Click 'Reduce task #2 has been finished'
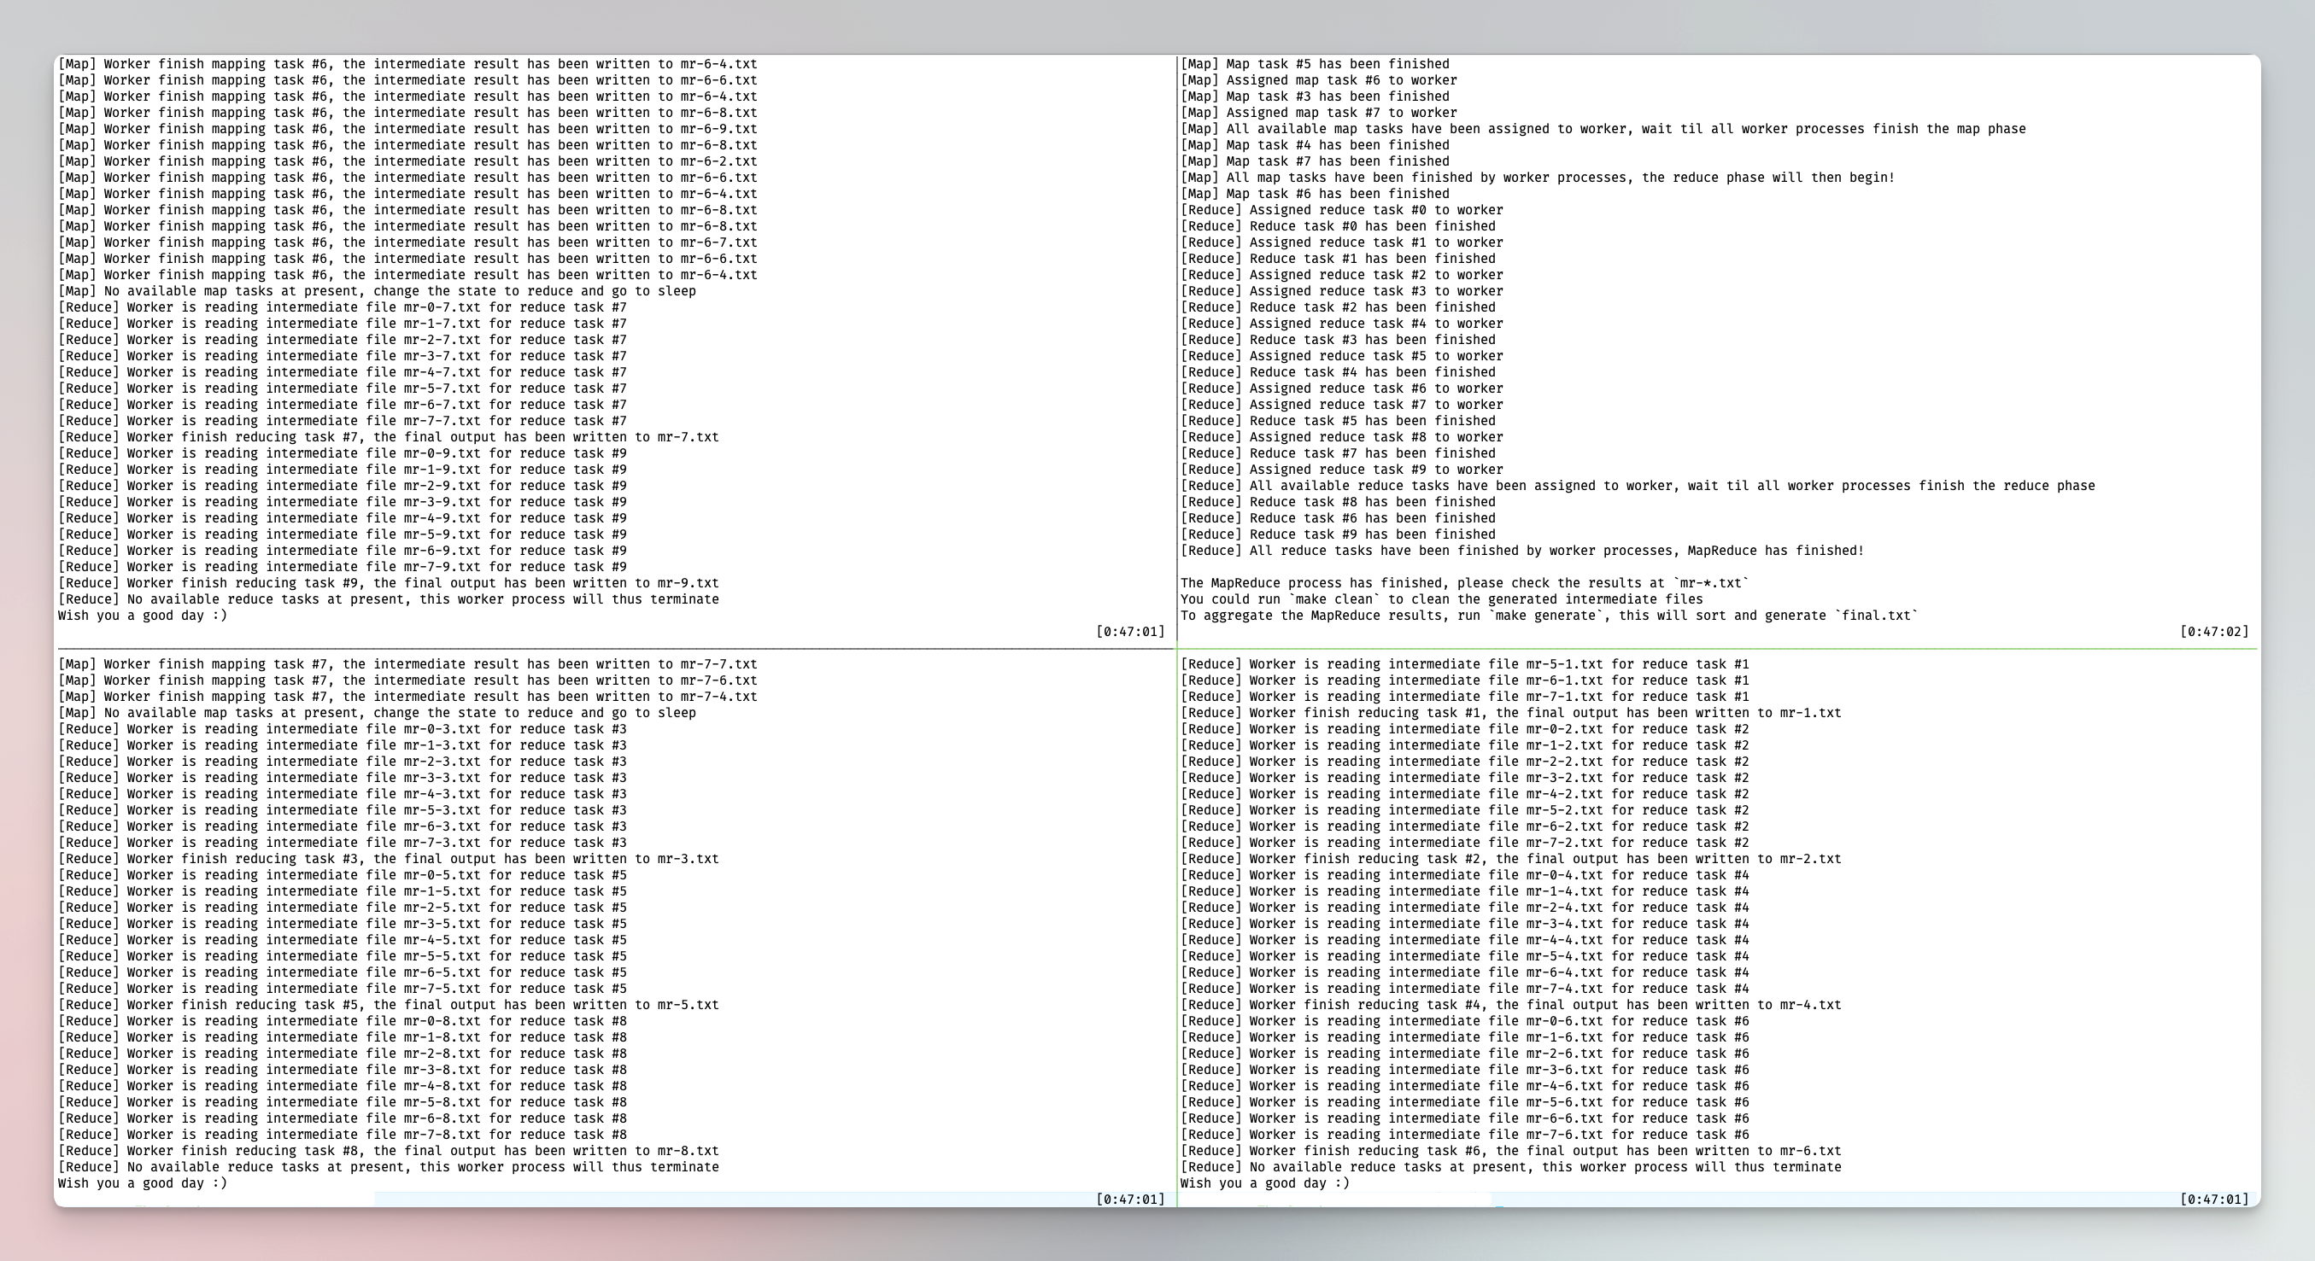This screenshot has width=2315, height=1261. (1338, 307)
